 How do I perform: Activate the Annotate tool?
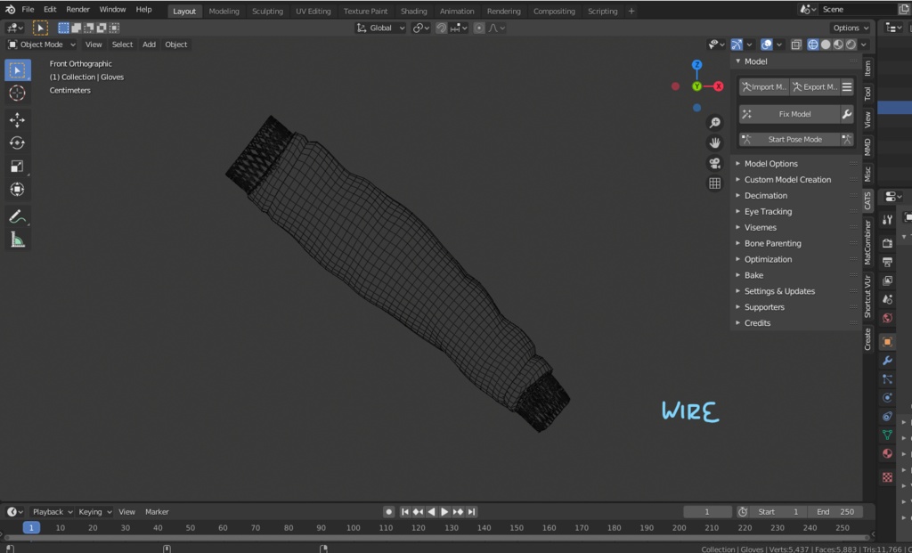(18, 216)
